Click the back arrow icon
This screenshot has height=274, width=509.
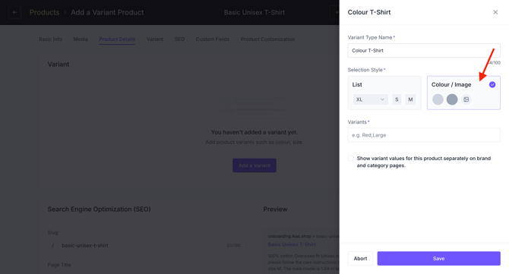[x=14, y=12]
